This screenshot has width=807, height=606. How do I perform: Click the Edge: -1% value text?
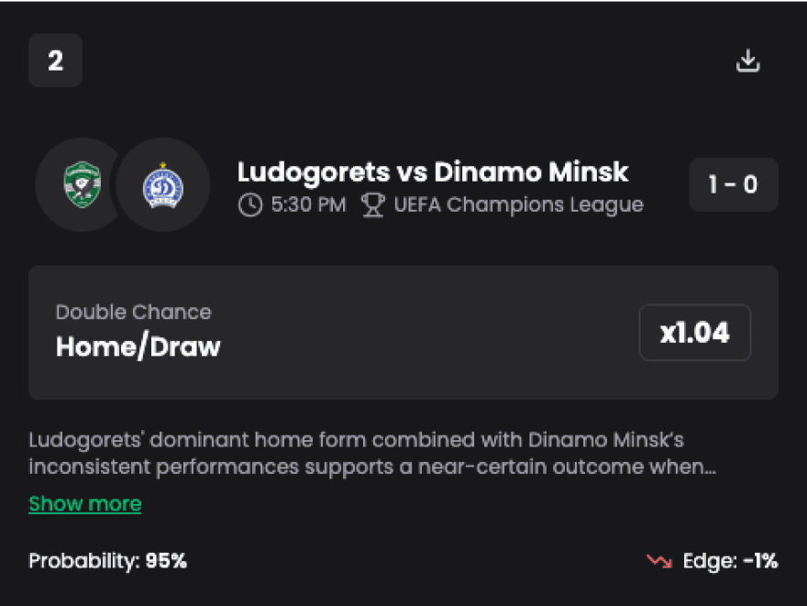[730, 561]
